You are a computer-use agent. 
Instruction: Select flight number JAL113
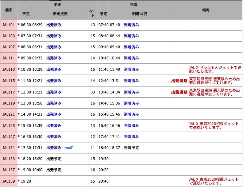point(9,69)
